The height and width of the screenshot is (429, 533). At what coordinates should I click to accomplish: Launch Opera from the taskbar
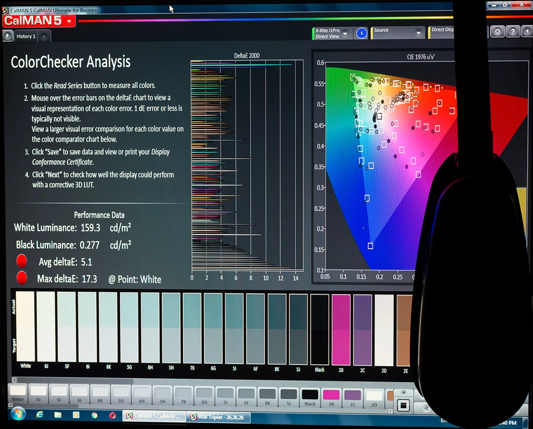pyautogui.click(x=112, y=415)
